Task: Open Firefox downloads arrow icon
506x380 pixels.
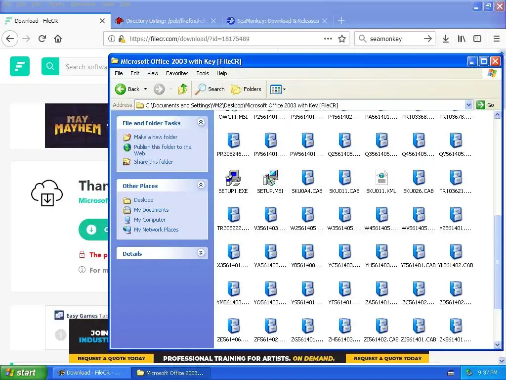Action: point(446,39)
